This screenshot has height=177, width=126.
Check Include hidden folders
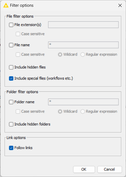pos(11,124)
